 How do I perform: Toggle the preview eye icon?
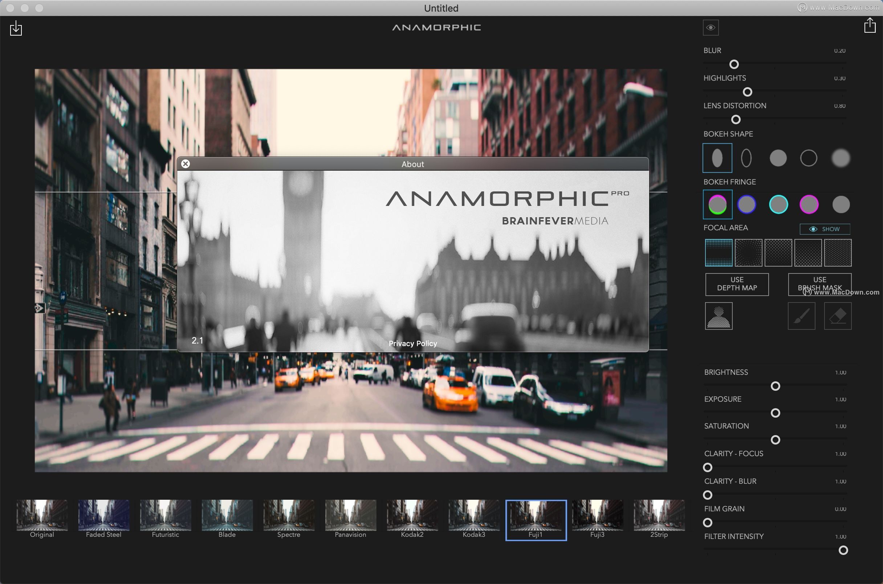coord(711,28)
